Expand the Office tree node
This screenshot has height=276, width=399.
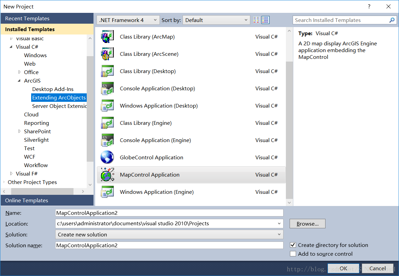(x=19, y=72)
